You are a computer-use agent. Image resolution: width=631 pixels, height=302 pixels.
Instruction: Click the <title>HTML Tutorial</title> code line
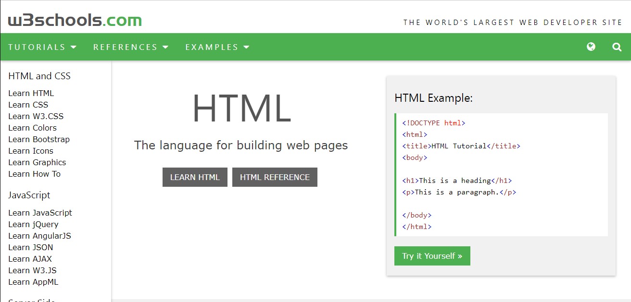[461, 146]
